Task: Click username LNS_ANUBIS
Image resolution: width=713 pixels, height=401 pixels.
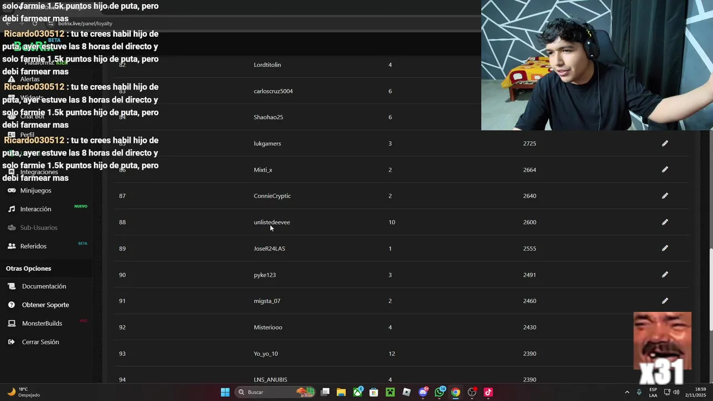Action: [x=271, y=380]
